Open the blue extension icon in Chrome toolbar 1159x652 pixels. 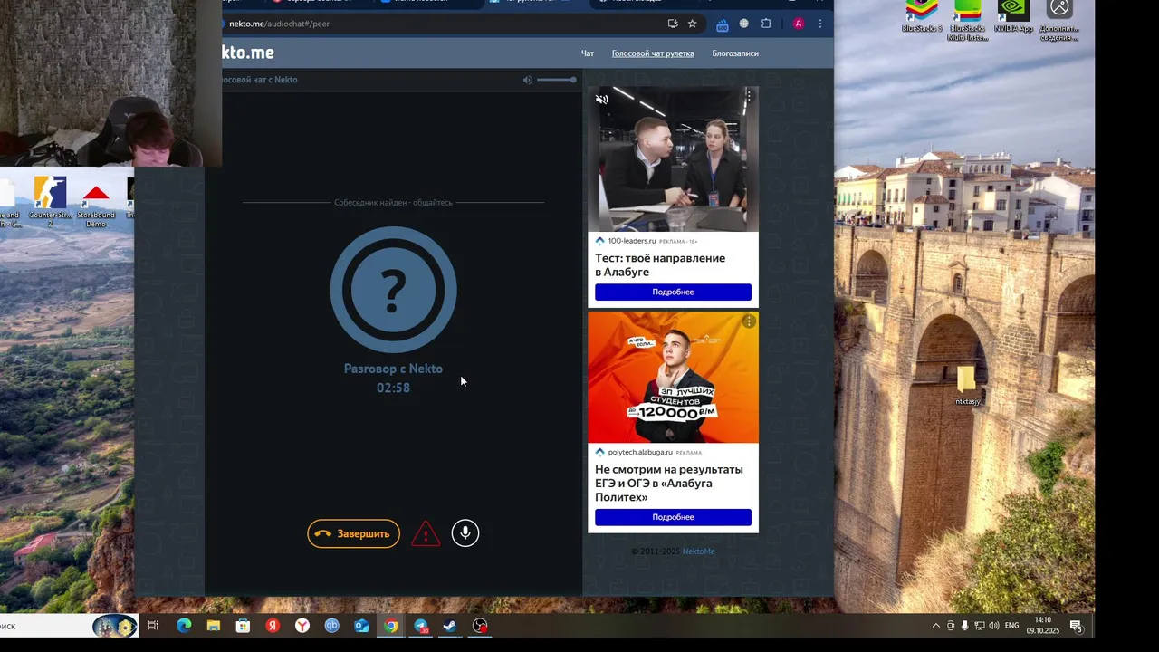pyautogui.click(x=723, y=24)
